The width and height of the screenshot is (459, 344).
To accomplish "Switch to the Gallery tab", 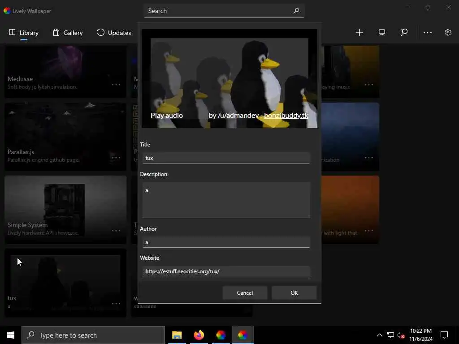I will pyautogui.click(x=68, y=32).
